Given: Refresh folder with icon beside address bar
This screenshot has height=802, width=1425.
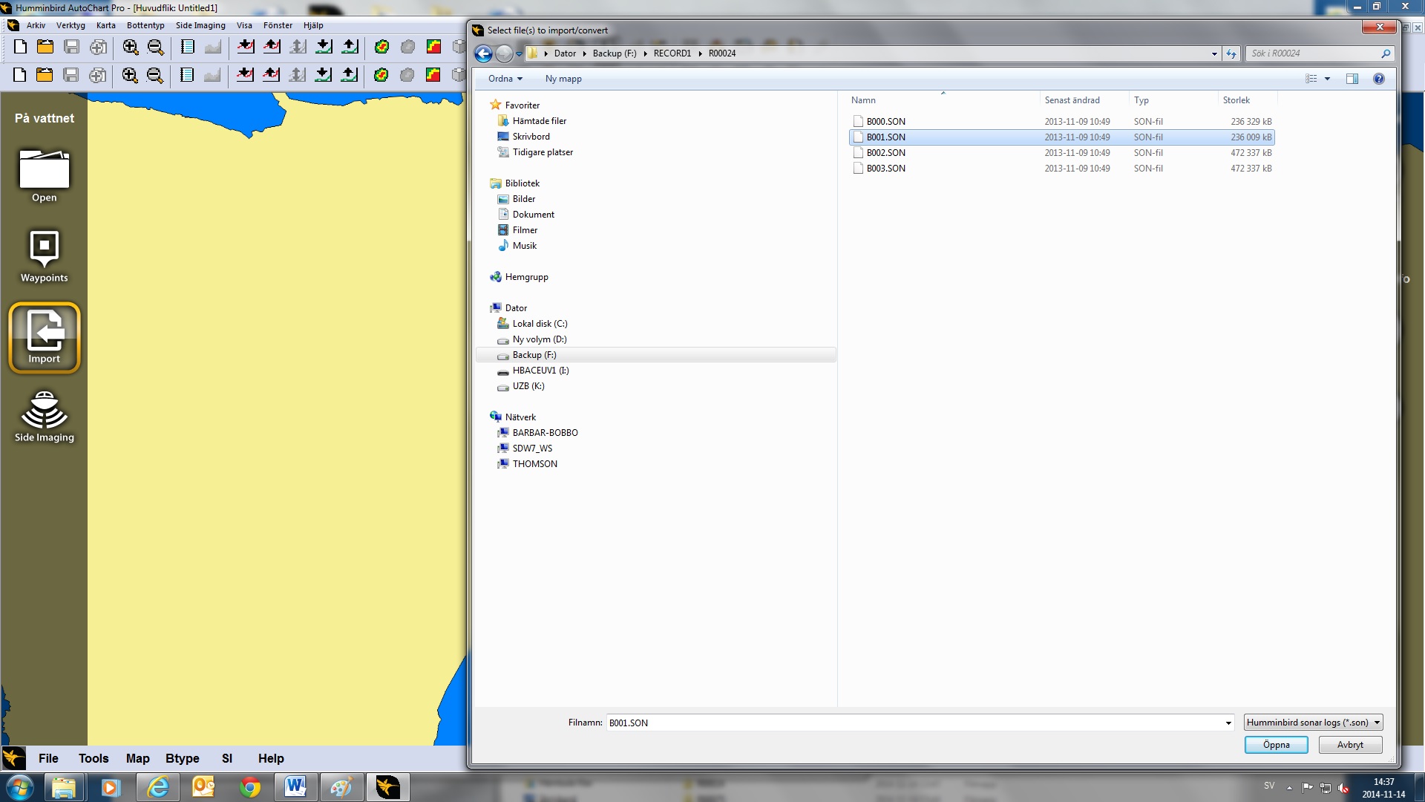Looking at the screenshot, I should point(1231,53).
